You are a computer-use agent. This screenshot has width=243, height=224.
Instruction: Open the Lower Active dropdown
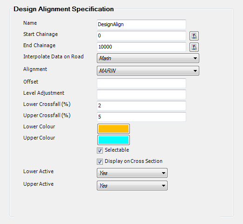(x=132, y=173)
